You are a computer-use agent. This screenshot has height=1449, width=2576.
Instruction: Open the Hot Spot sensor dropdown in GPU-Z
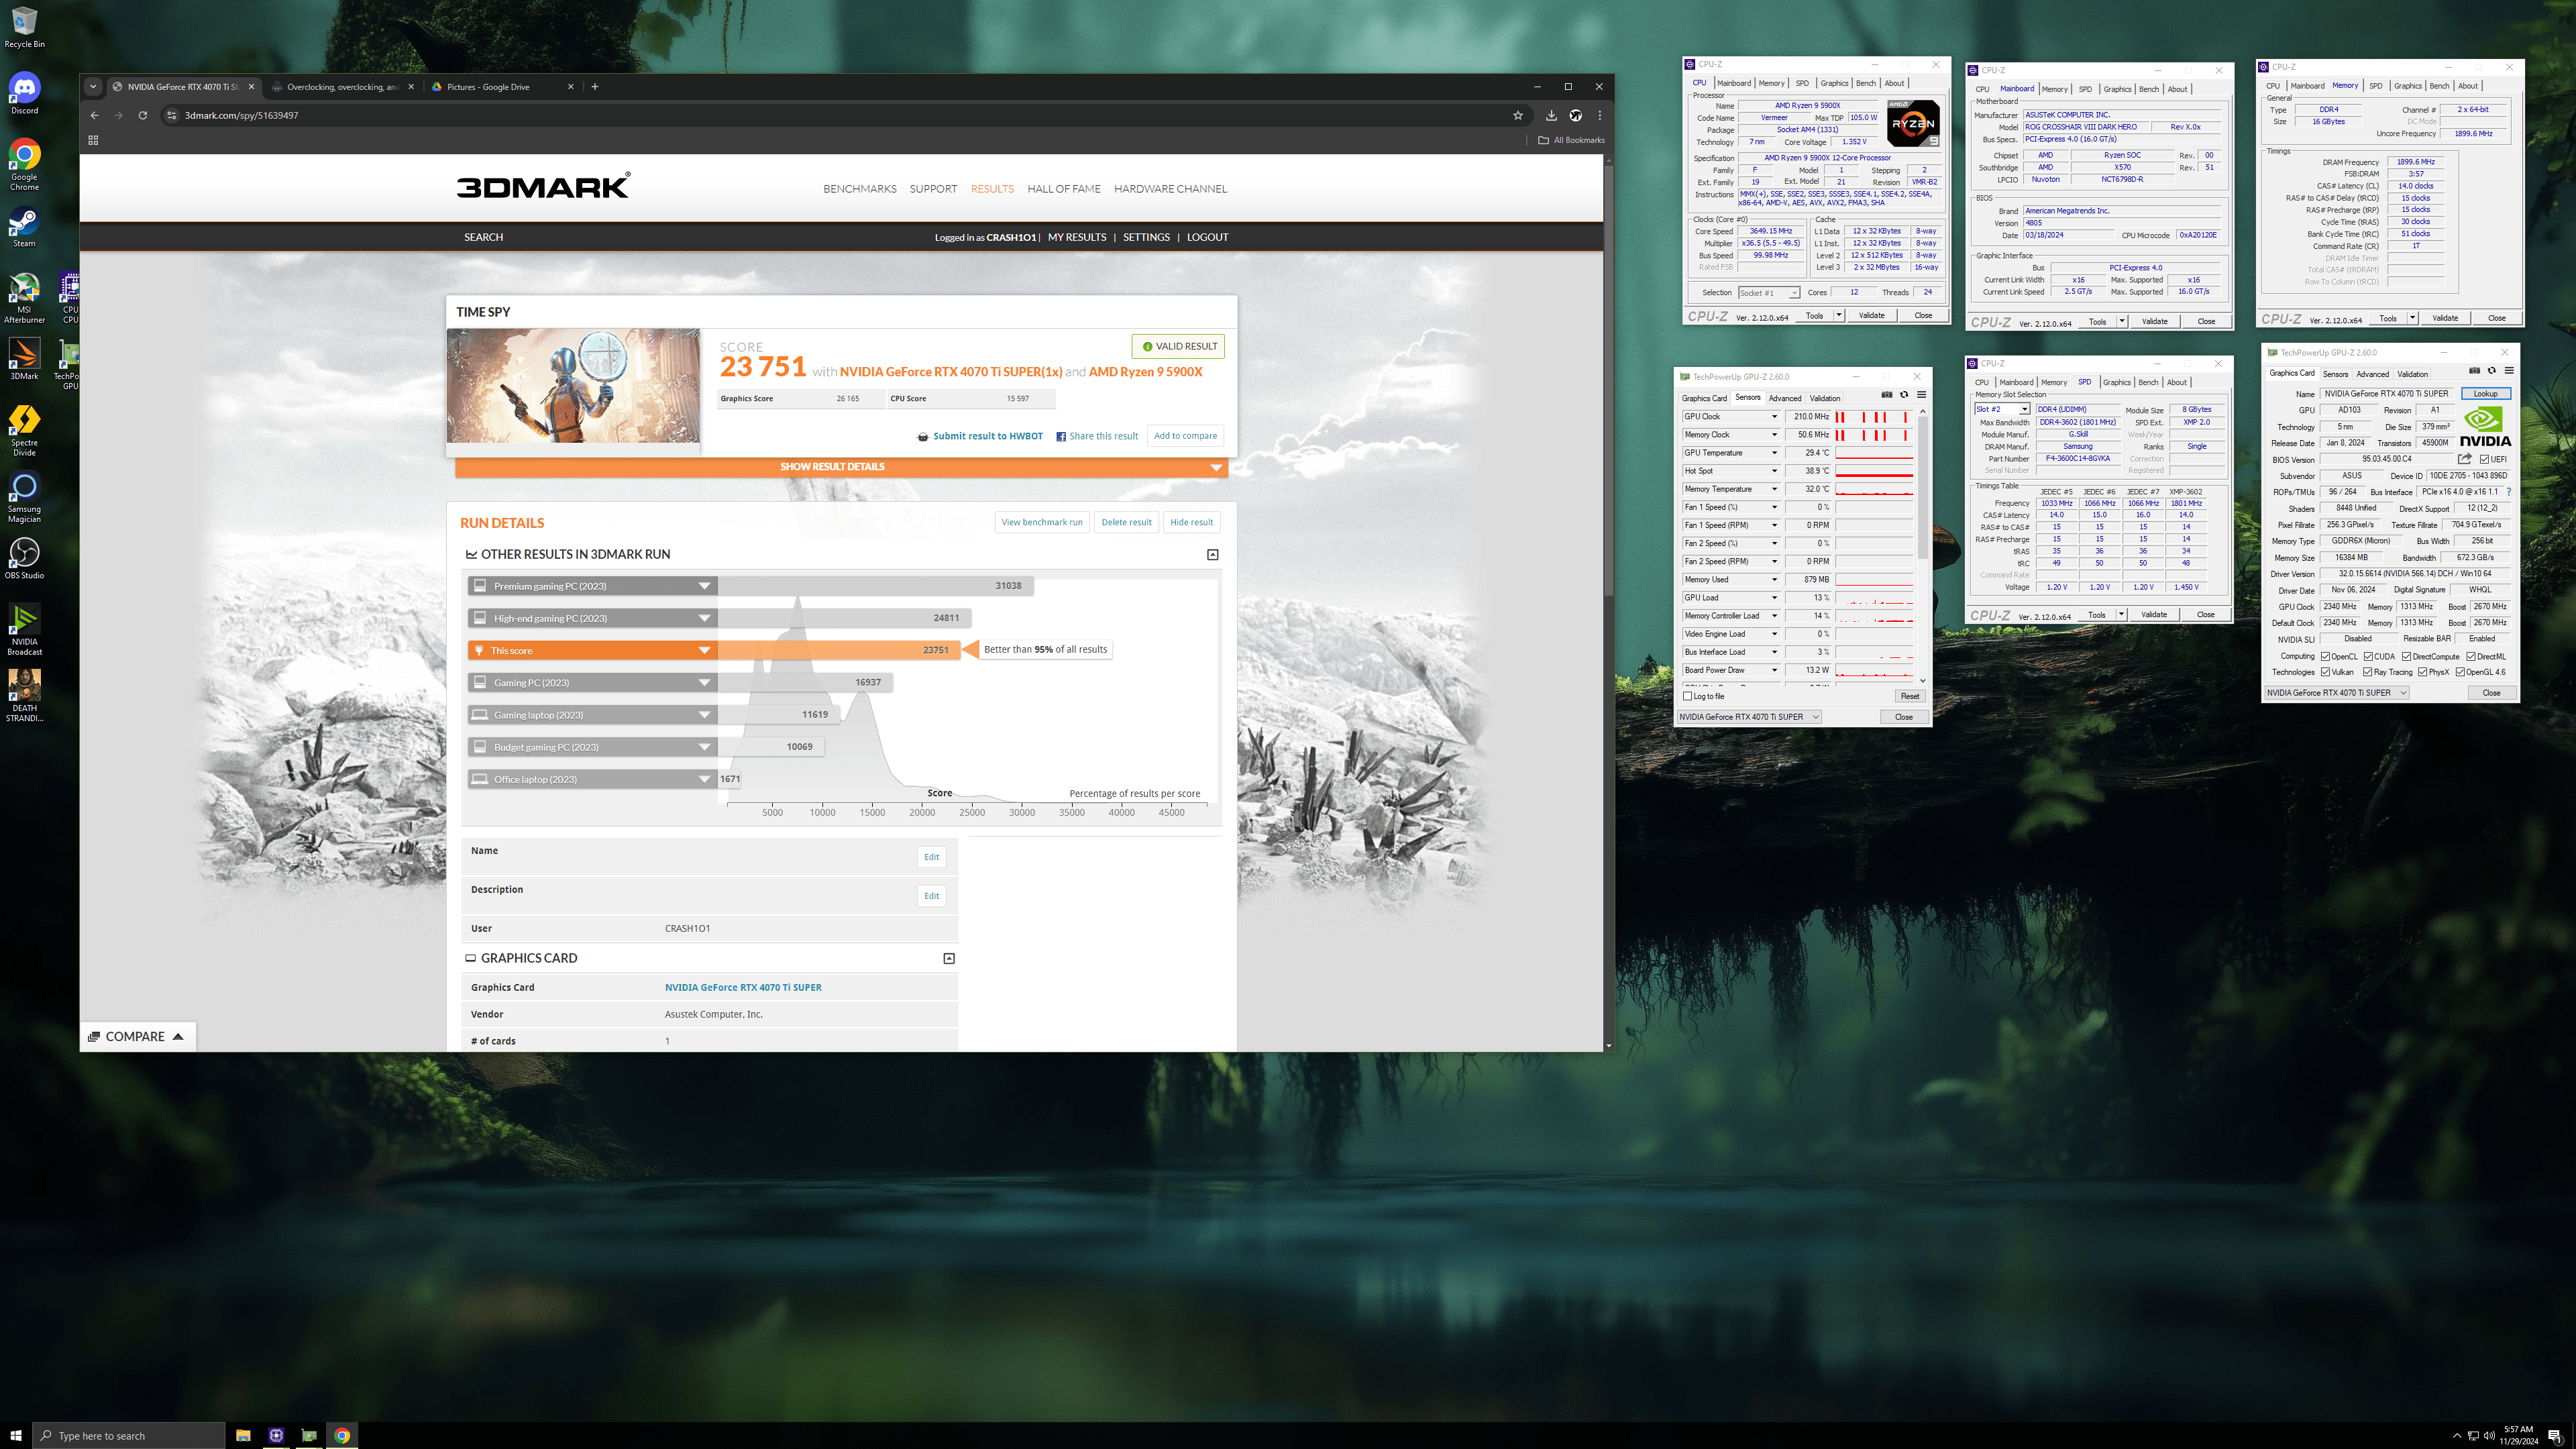(1775, 471)
